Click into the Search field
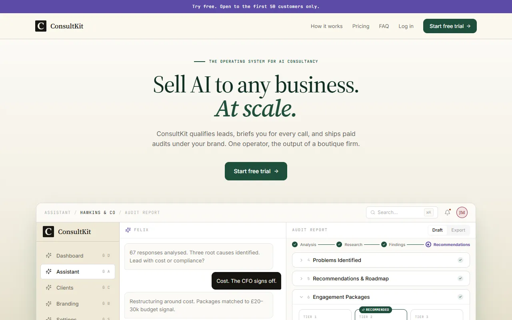This screenshot has height=320, width=512. coord(402,212)
